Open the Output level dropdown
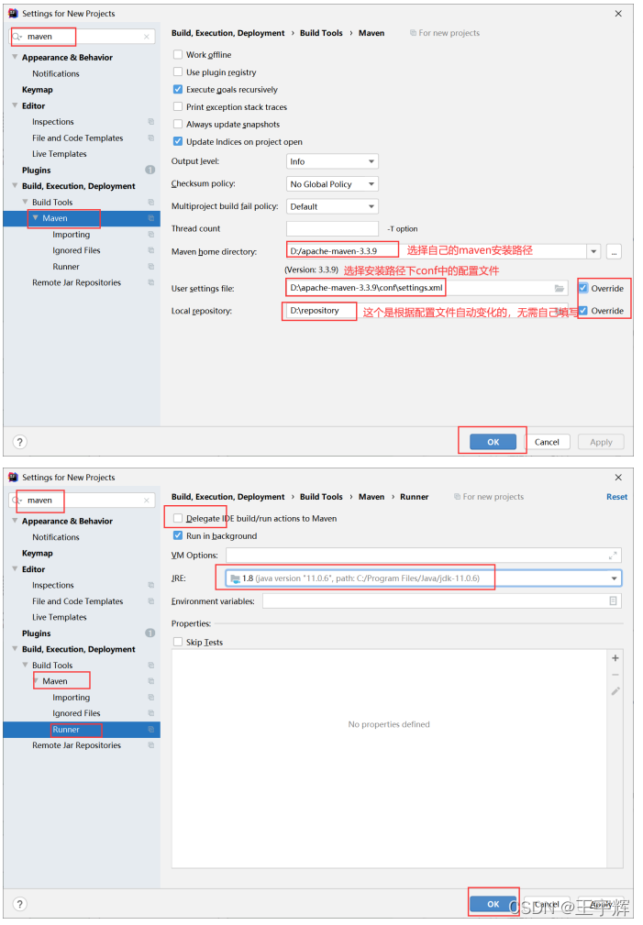The height and width of the screenshot is (925, 643). click(332, 161)
